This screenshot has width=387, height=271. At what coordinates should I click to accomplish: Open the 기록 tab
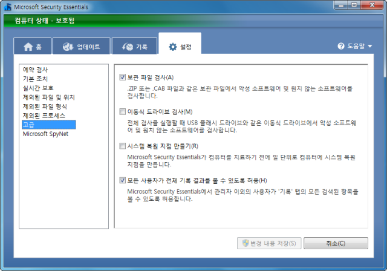click(134, 46)
